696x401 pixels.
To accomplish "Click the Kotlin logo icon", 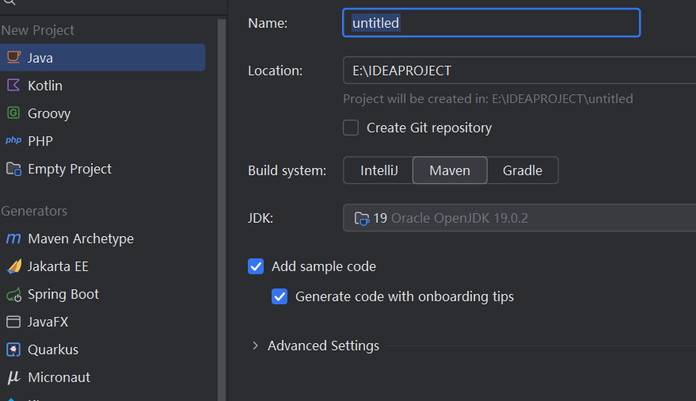I will [x=13, y=85].
